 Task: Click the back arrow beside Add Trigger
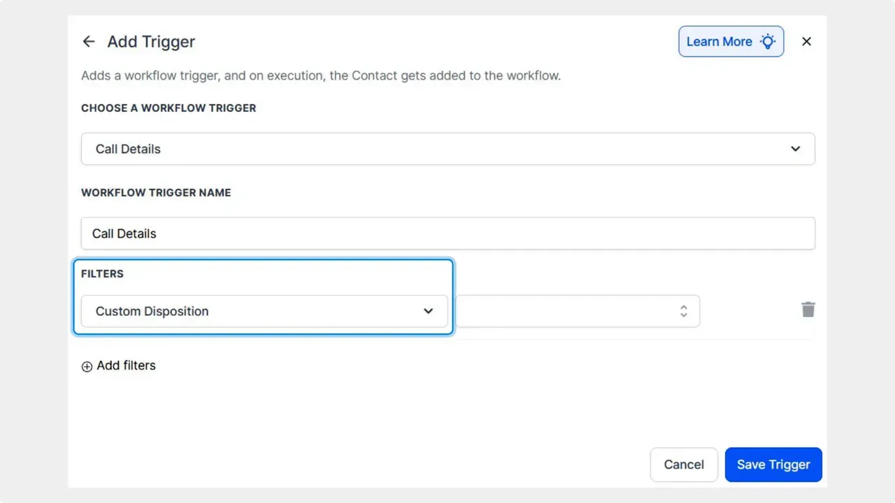[x=89, y=41]
